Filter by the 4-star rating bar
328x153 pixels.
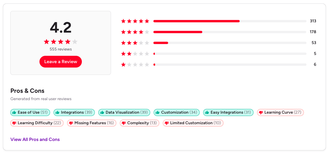tap(230, 32)
